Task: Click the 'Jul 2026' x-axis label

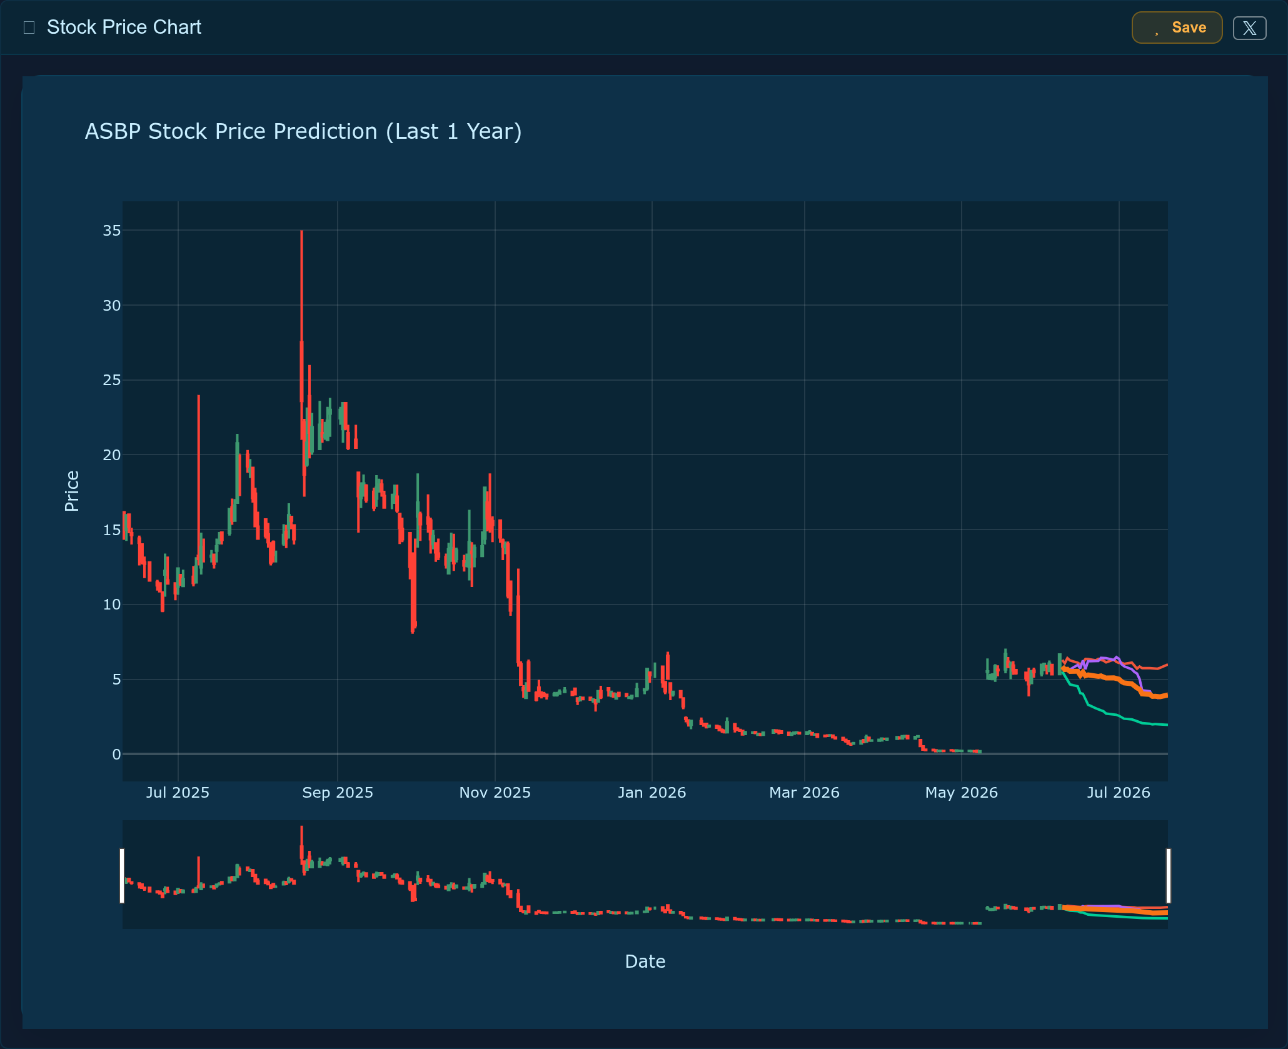Action: tap(1119, 793)
